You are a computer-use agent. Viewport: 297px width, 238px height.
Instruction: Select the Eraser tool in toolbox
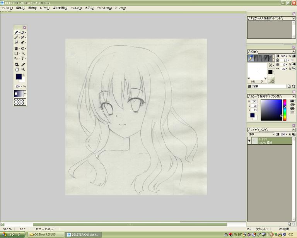(23, 33)
